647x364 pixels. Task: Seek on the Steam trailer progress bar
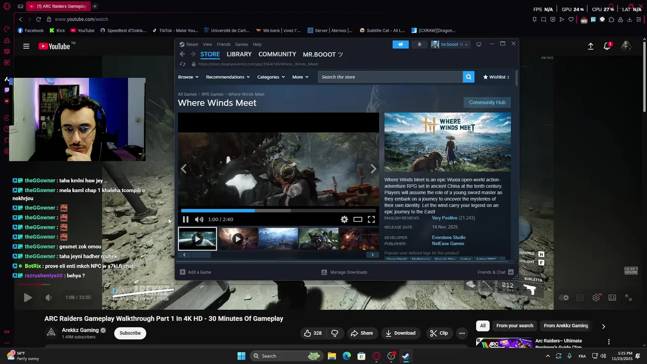(279, 210)
